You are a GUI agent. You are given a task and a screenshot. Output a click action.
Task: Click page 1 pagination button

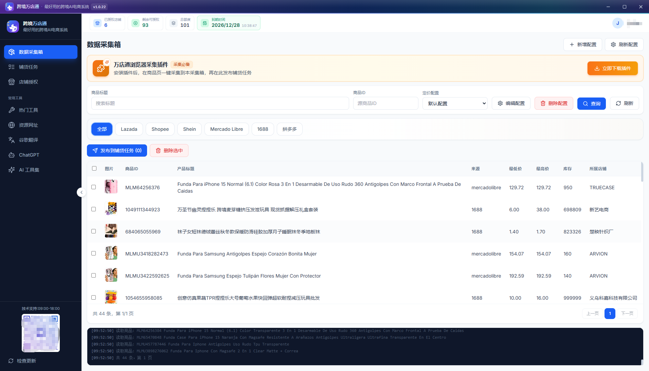(x=610, y=314)
